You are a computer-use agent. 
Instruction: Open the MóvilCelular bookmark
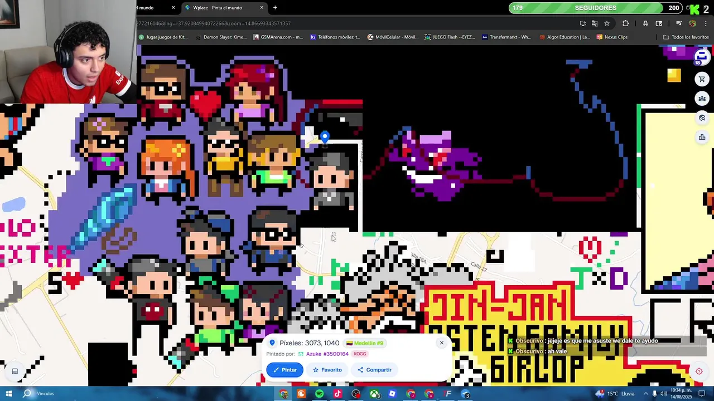pos(393,37)
